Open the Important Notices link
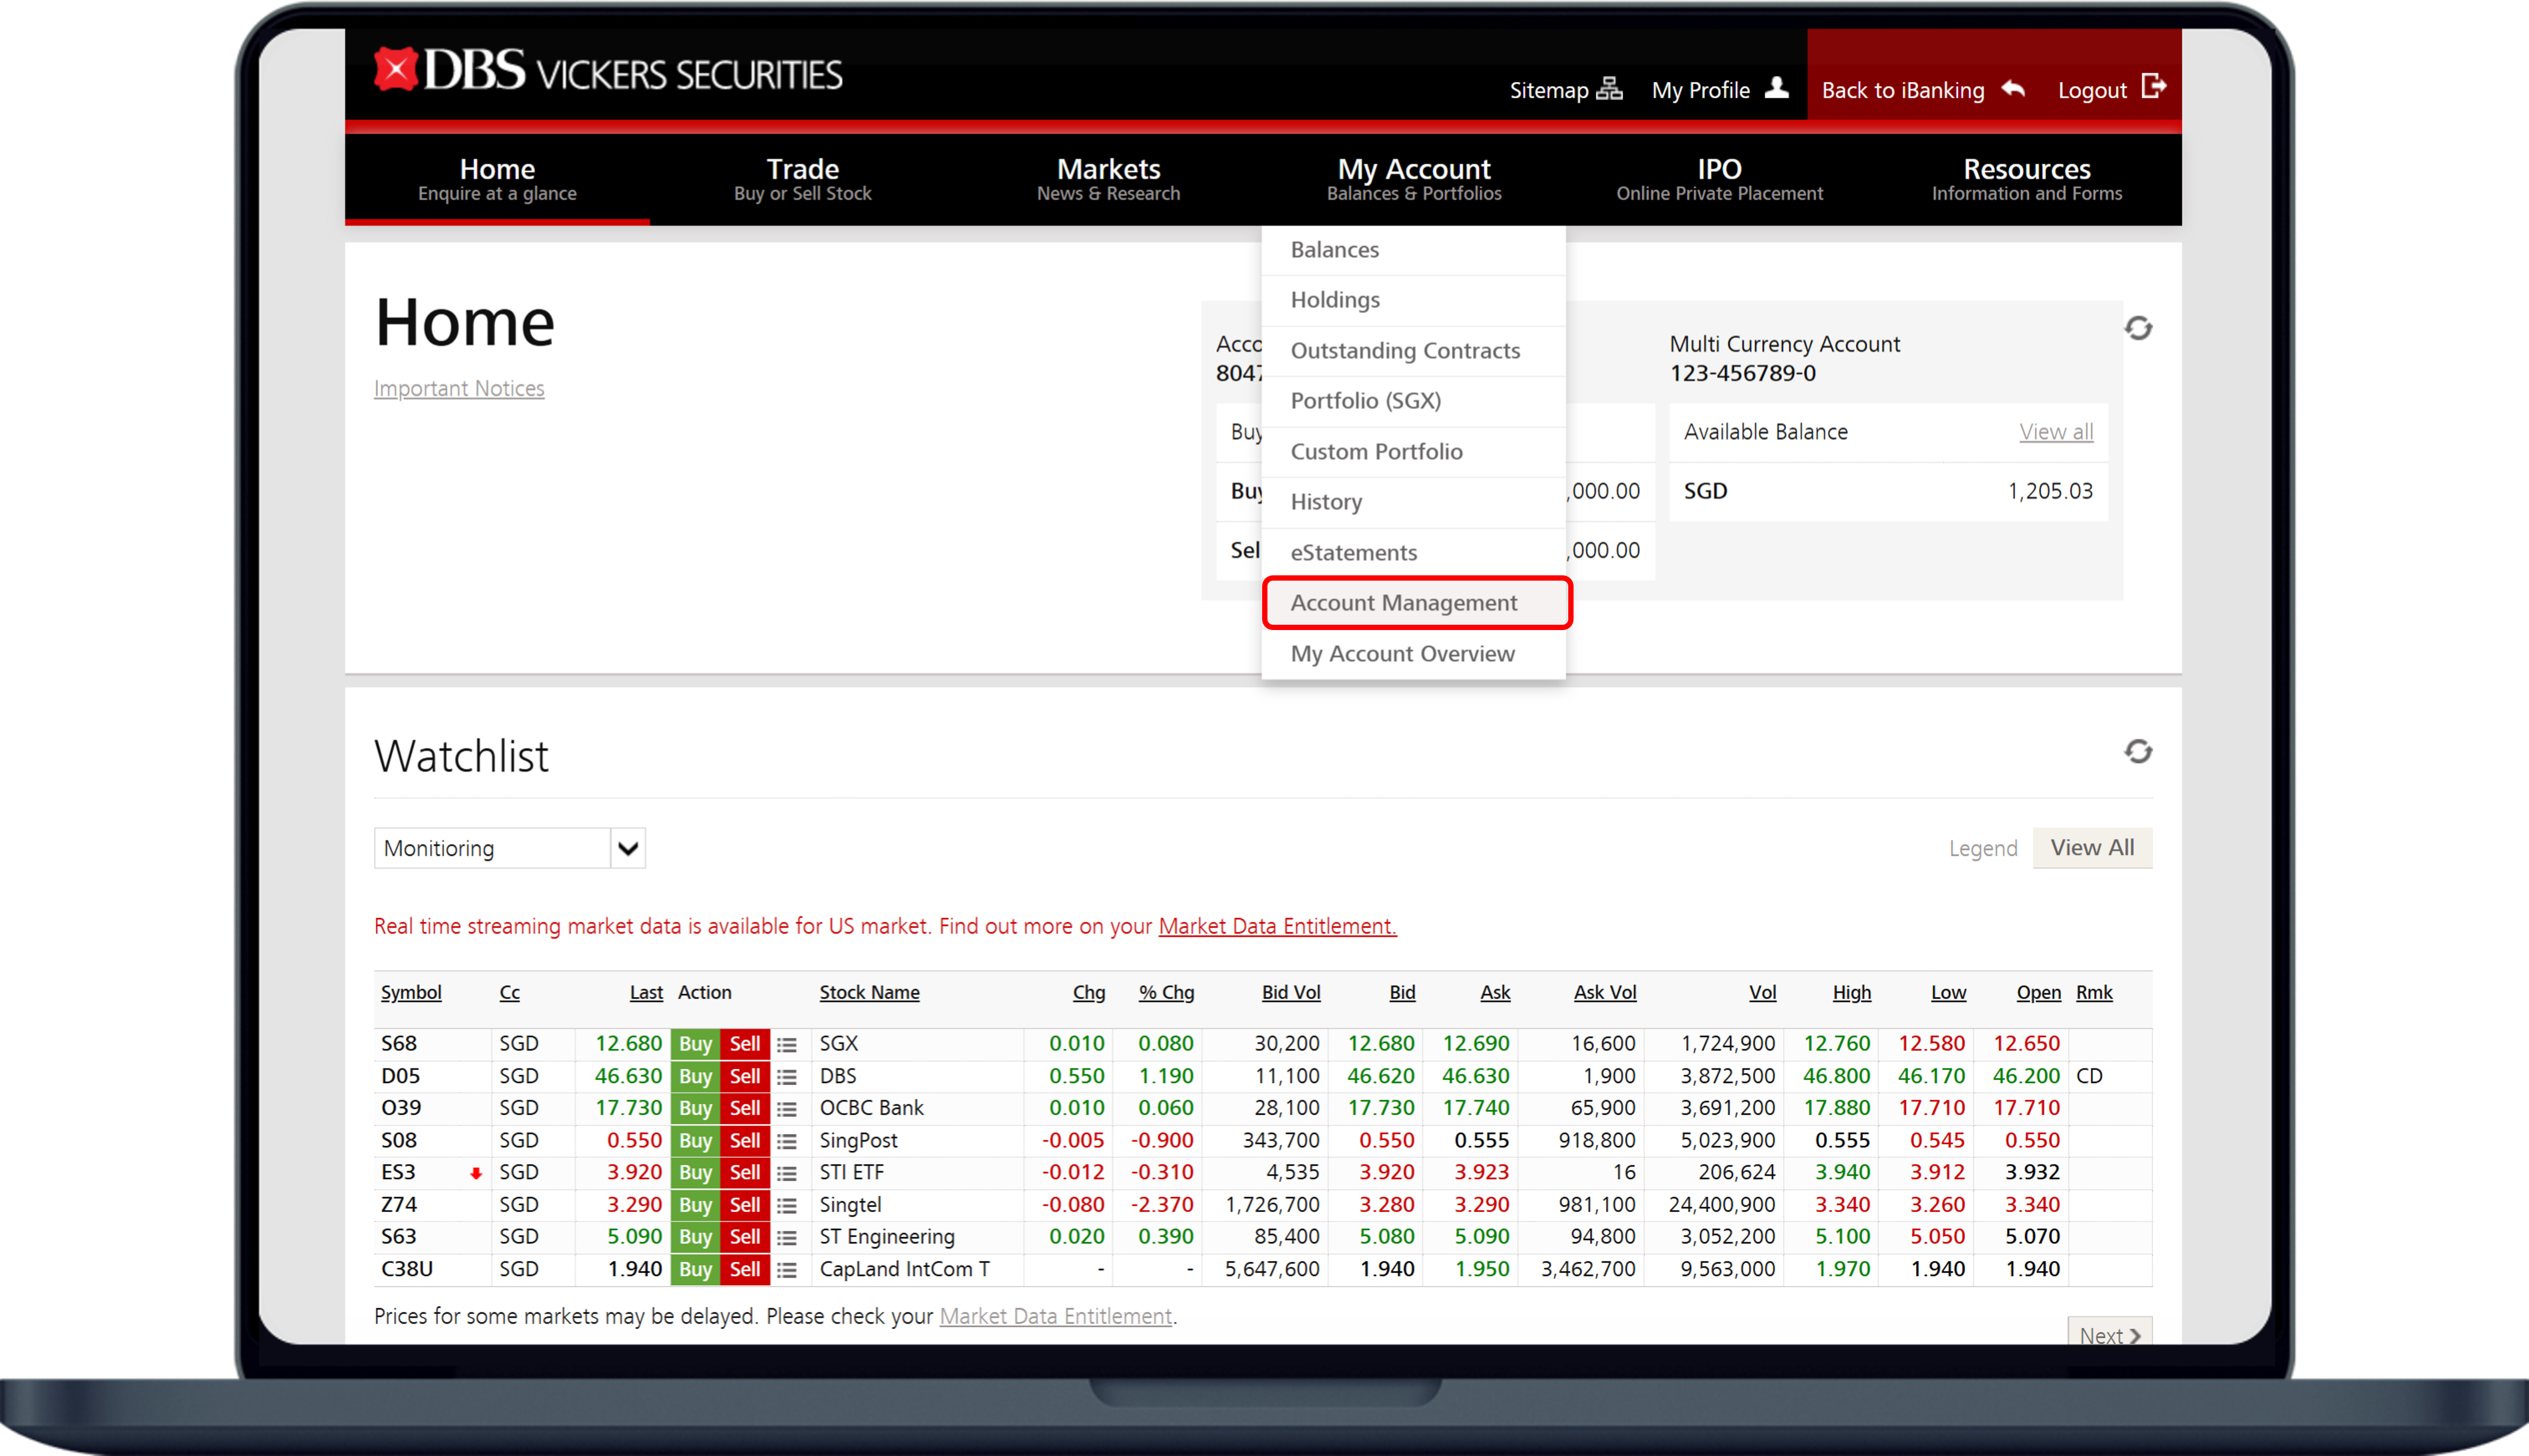Viewport: 2529px width, 1456px height. [x=459, y=388]
